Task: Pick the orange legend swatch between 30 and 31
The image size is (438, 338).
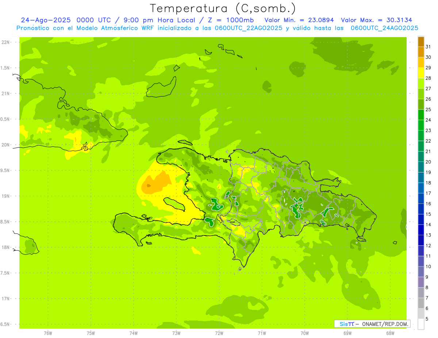Action: (x=421, y=52)
